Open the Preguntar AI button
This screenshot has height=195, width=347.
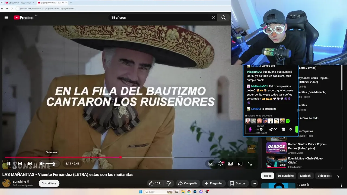[213, 183]
